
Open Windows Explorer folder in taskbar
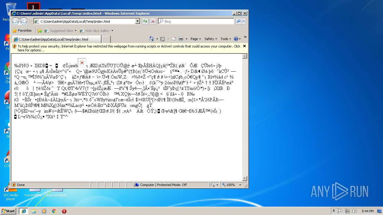[x=34, y=211]
